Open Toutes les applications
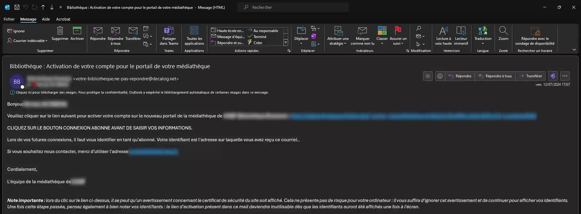 pyautogui.click(x=194, y=31)
